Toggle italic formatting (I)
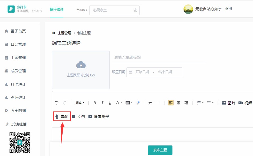 point(102,103)
